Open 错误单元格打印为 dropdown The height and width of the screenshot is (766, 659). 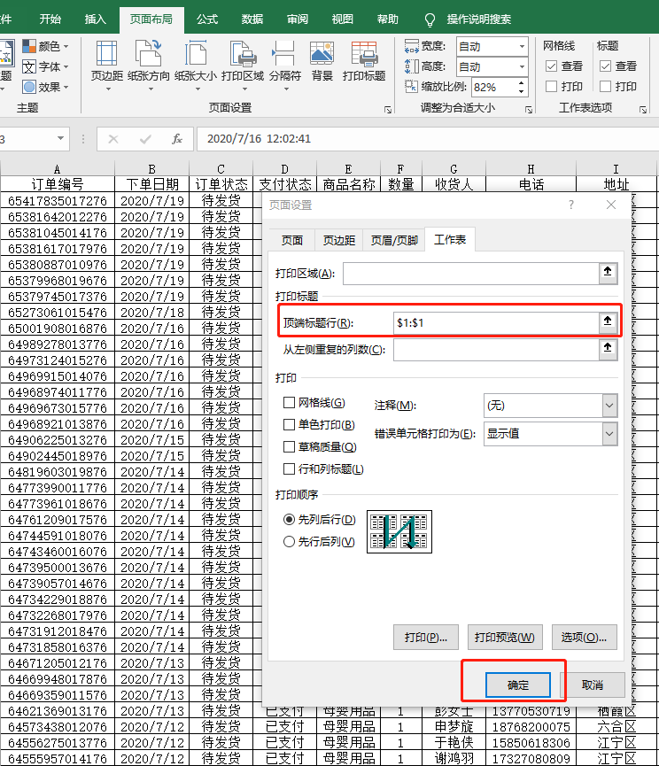(x=609, y=434)
